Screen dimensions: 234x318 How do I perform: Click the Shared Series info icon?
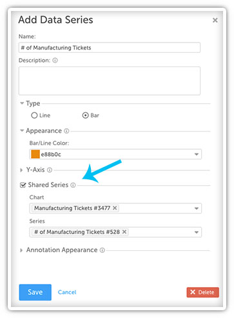pyautogui.click(x=73, y=185)
